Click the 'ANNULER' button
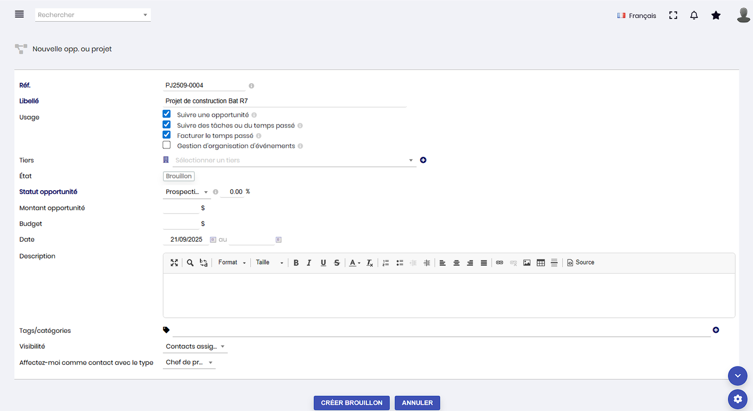 (417, 403)
